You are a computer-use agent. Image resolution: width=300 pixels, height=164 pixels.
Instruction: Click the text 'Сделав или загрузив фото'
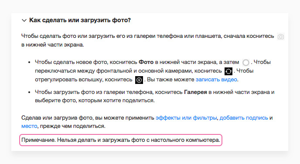57,118
